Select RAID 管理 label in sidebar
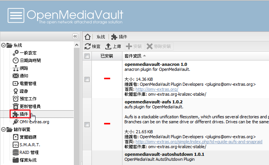 29,152
